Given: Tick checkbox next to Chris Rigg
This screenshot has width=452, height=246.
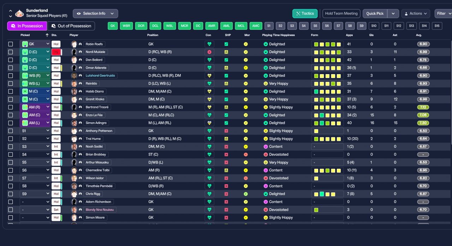Looking at the screenshot, I should (11, 194).
